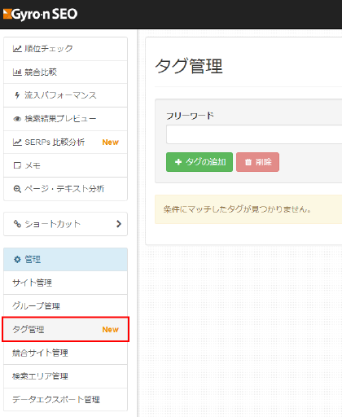Click the フリーワード label
The width and height of the screenshot is (342, 417).
190,116
